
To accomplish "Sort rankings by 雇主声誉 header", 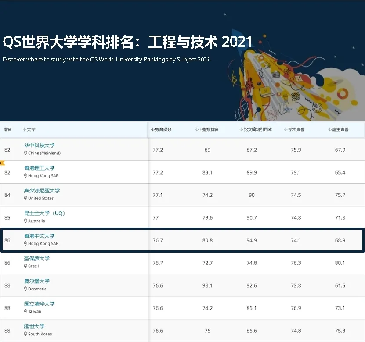I will [339, 130].
